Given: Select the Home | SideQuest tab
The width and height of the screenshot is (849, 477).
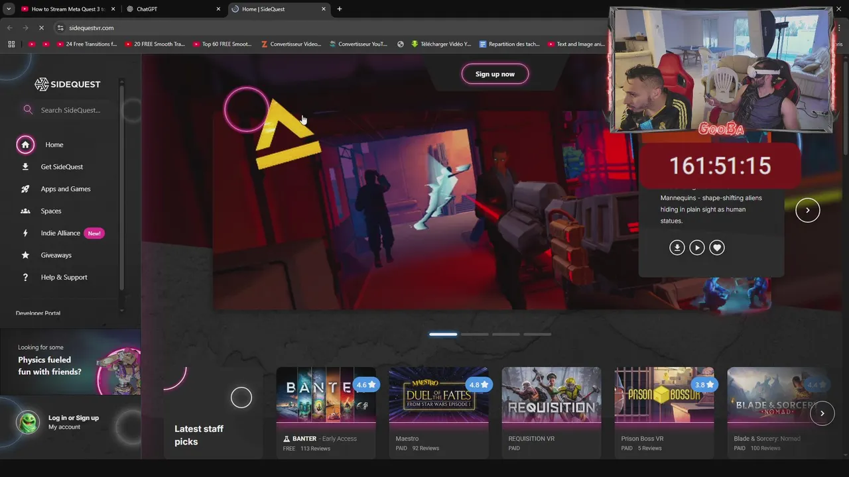Looking at the screenshot, I should [279, 9].
